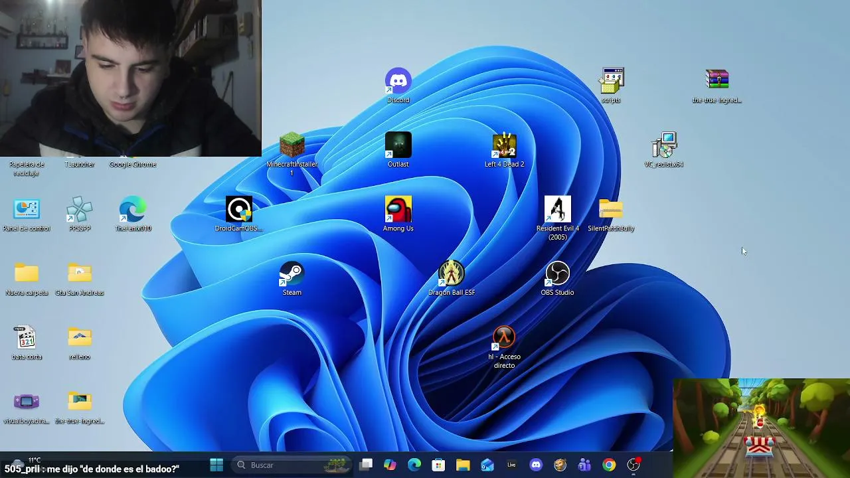Open the Windows Start menu
This screenshot has height=478, width=850.
216,465
